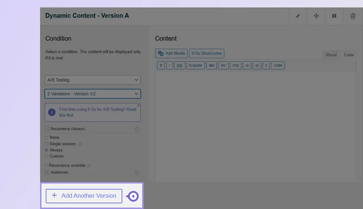Insert an image with the img button

[x=235, y=65]
